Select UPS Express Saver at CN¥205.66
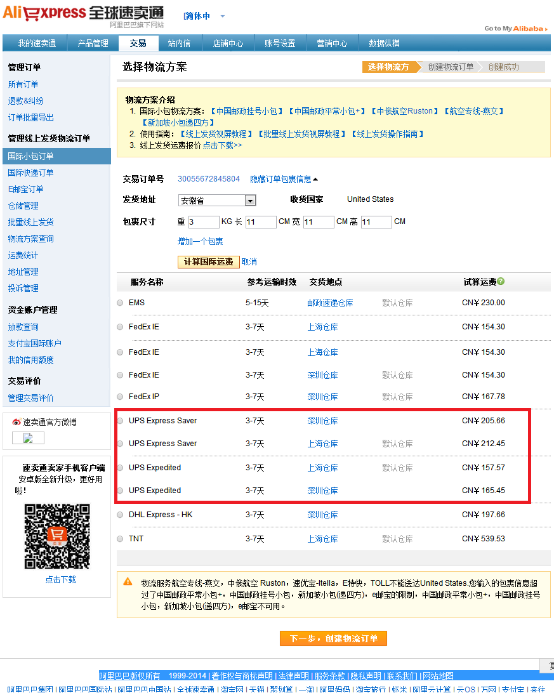Screen dimensions: 554x693 tap(120, 421)
